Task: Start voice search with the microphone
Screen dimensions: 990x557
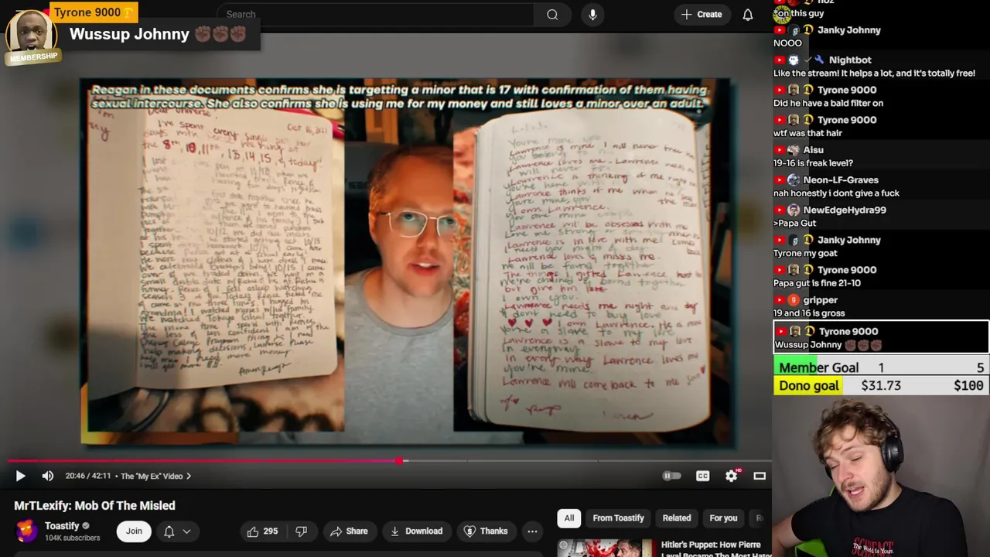Action: pyautogui.click(x=592, y=15)
